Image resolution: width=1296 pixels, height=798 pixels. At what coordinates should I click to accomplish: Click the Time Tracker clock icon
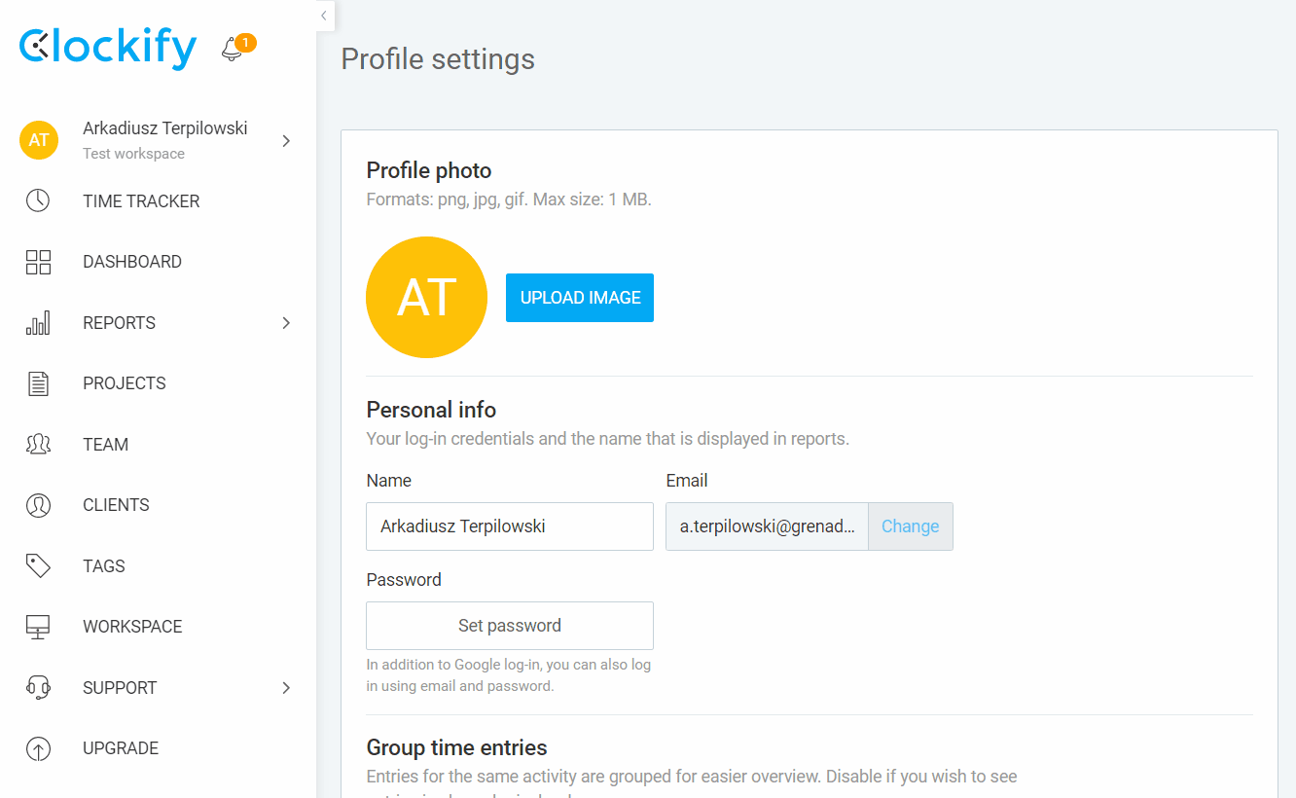(x=38, y=201)
